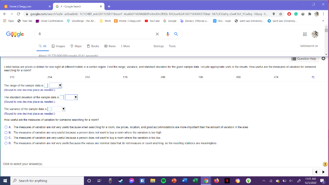Reload the current page
This screenshot has height=185, width=329.
(x=18, y=14)
